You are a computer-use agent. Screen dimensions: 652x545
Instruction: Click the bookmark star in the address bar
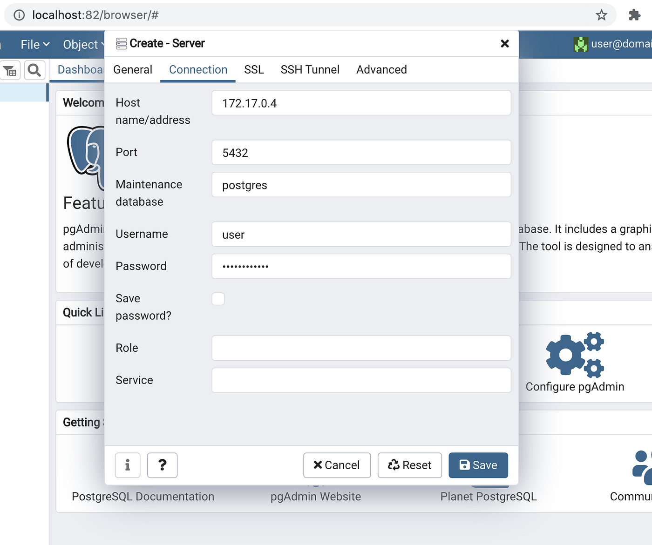coord(601,15)
